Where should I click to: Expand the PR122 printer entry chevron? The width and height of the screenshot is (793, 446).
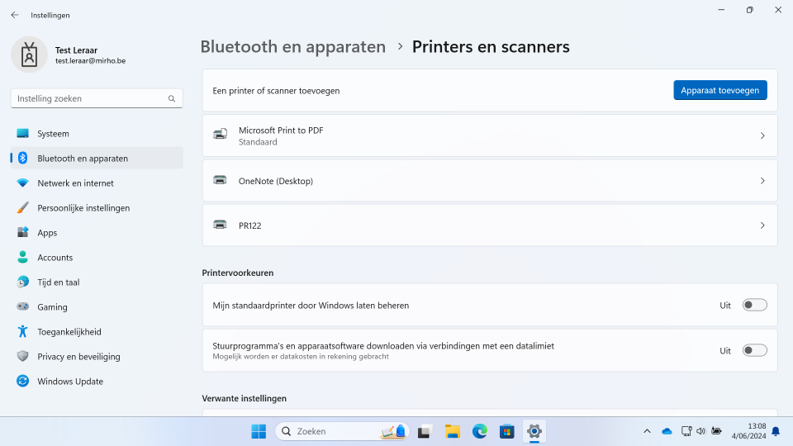pos(762,225)
